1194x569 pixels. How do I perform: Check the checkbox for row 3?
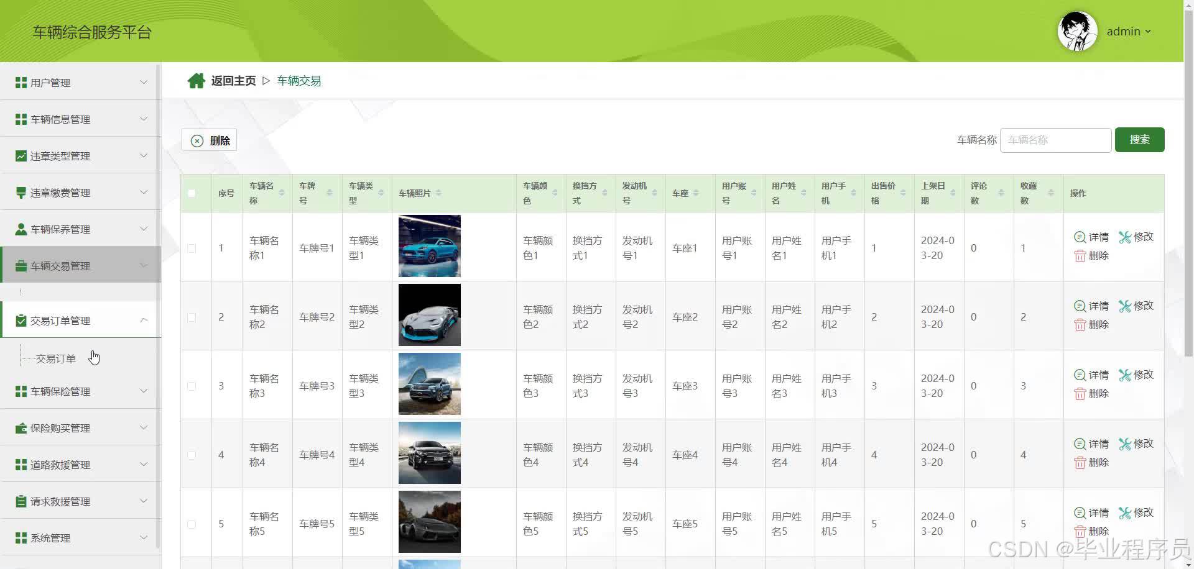[192, 386]
